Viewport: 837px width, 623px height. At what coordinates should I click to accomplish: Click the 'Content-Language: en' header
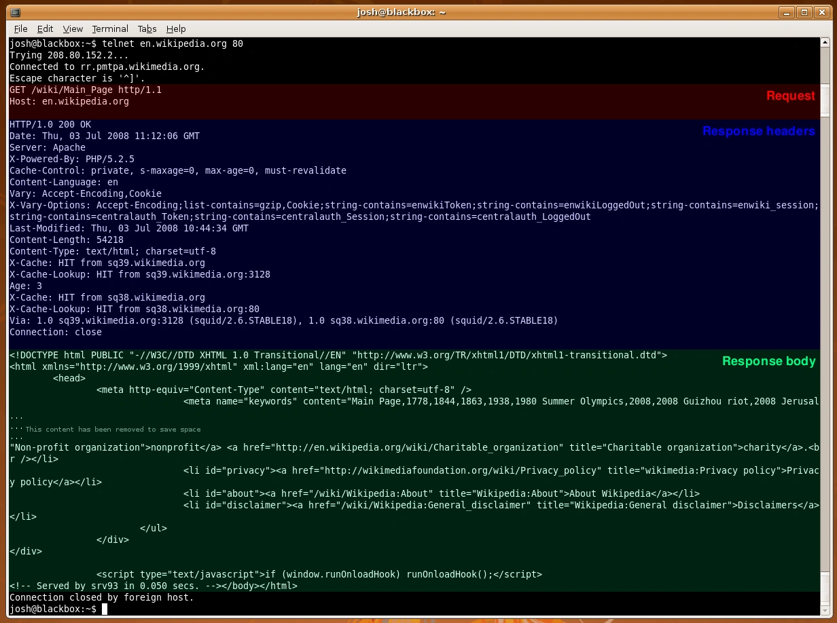[64, 182]
